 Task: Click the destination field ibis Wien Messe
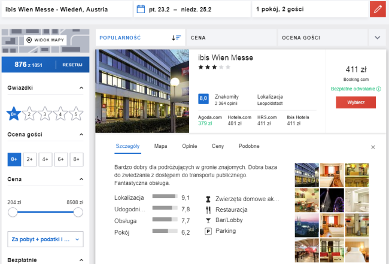[x=67, y=10]
